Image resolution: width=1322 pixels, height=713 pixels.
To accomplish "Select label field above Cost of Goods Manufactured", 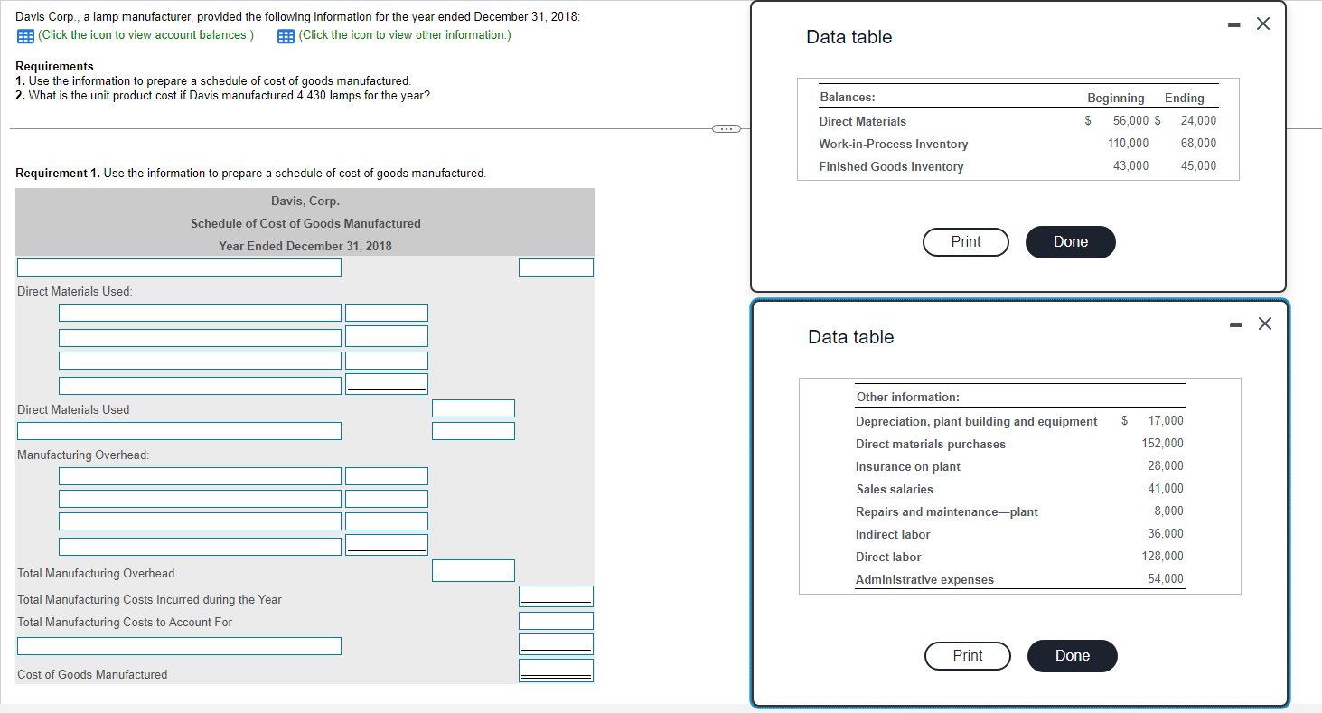I will [x=179, y=646].
